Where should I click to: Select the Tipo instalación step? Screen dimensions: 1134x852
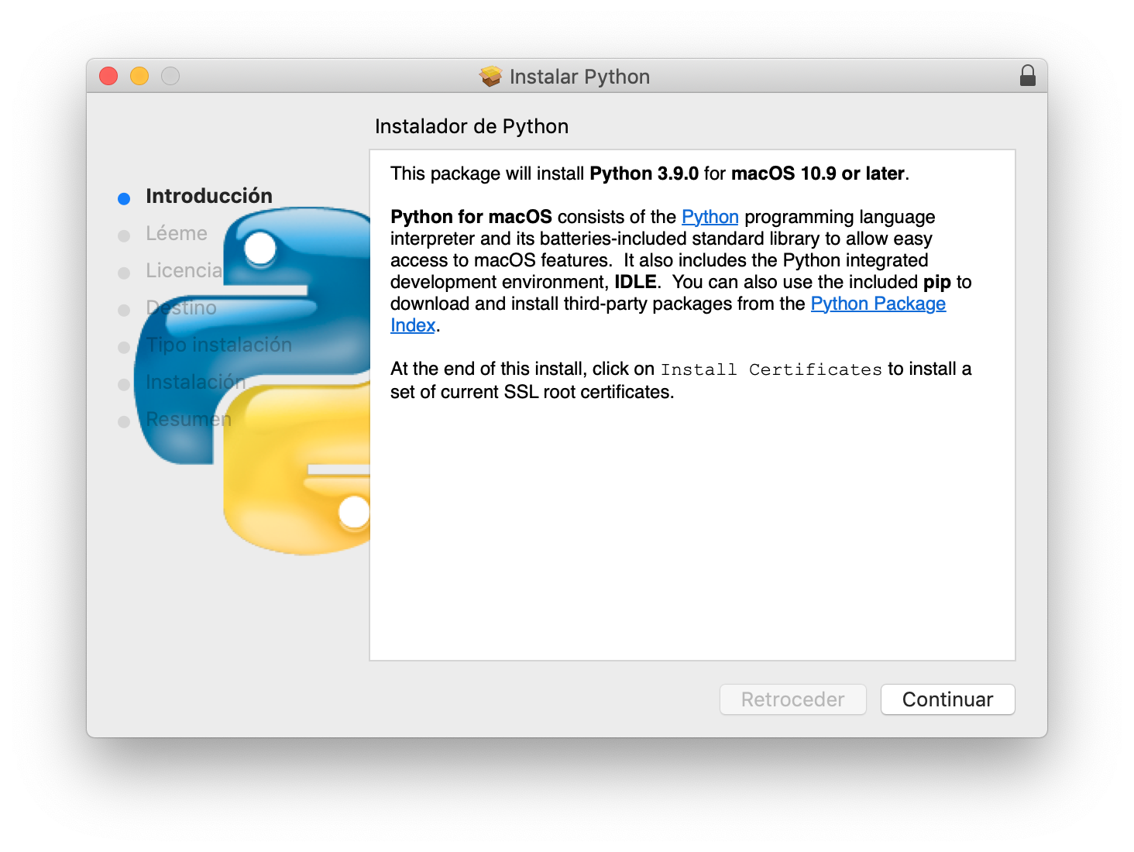[x=218, y=345]
